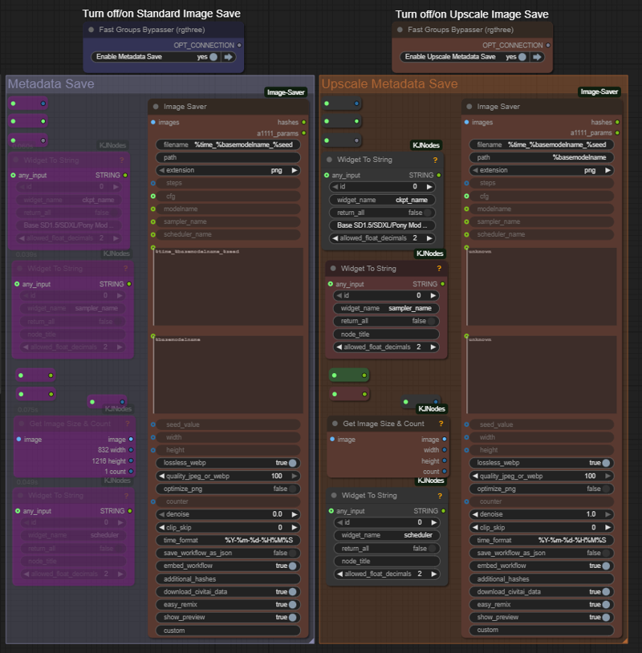The width and height of the screenshot is (642, 653).
Task: Decrease denoise value in Upscale Image Saver
Action: click(475, 514)
